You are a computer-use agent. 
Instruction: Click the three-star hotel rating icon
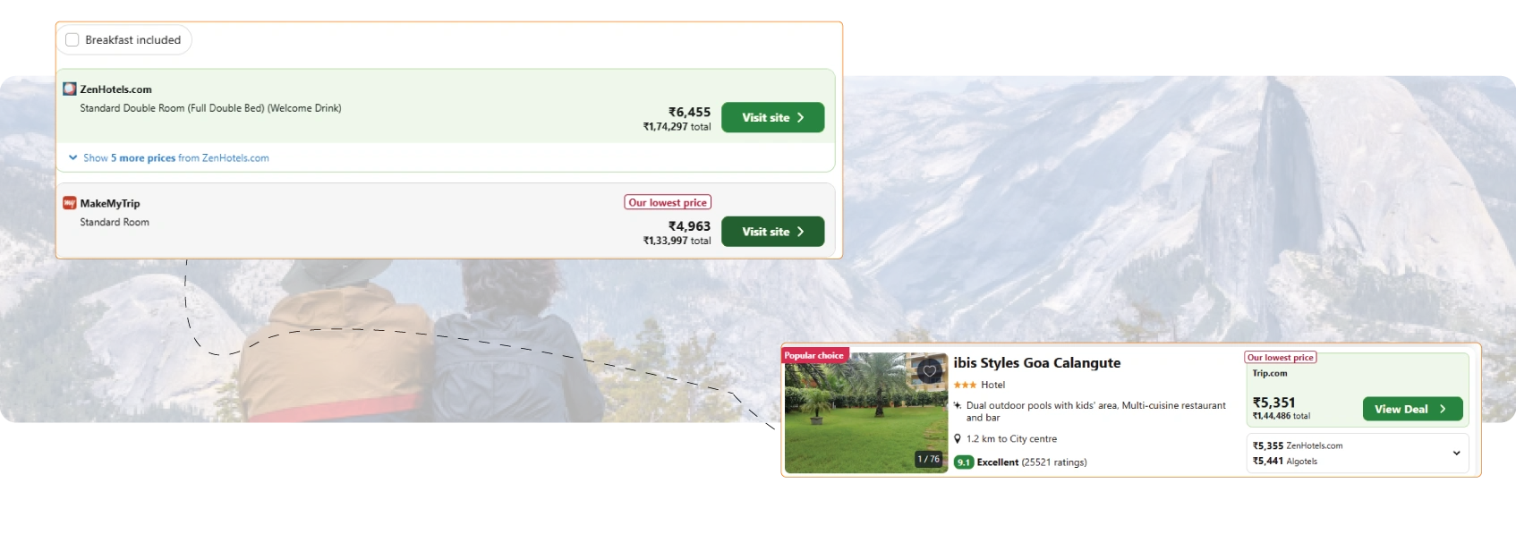pos(965,385)
